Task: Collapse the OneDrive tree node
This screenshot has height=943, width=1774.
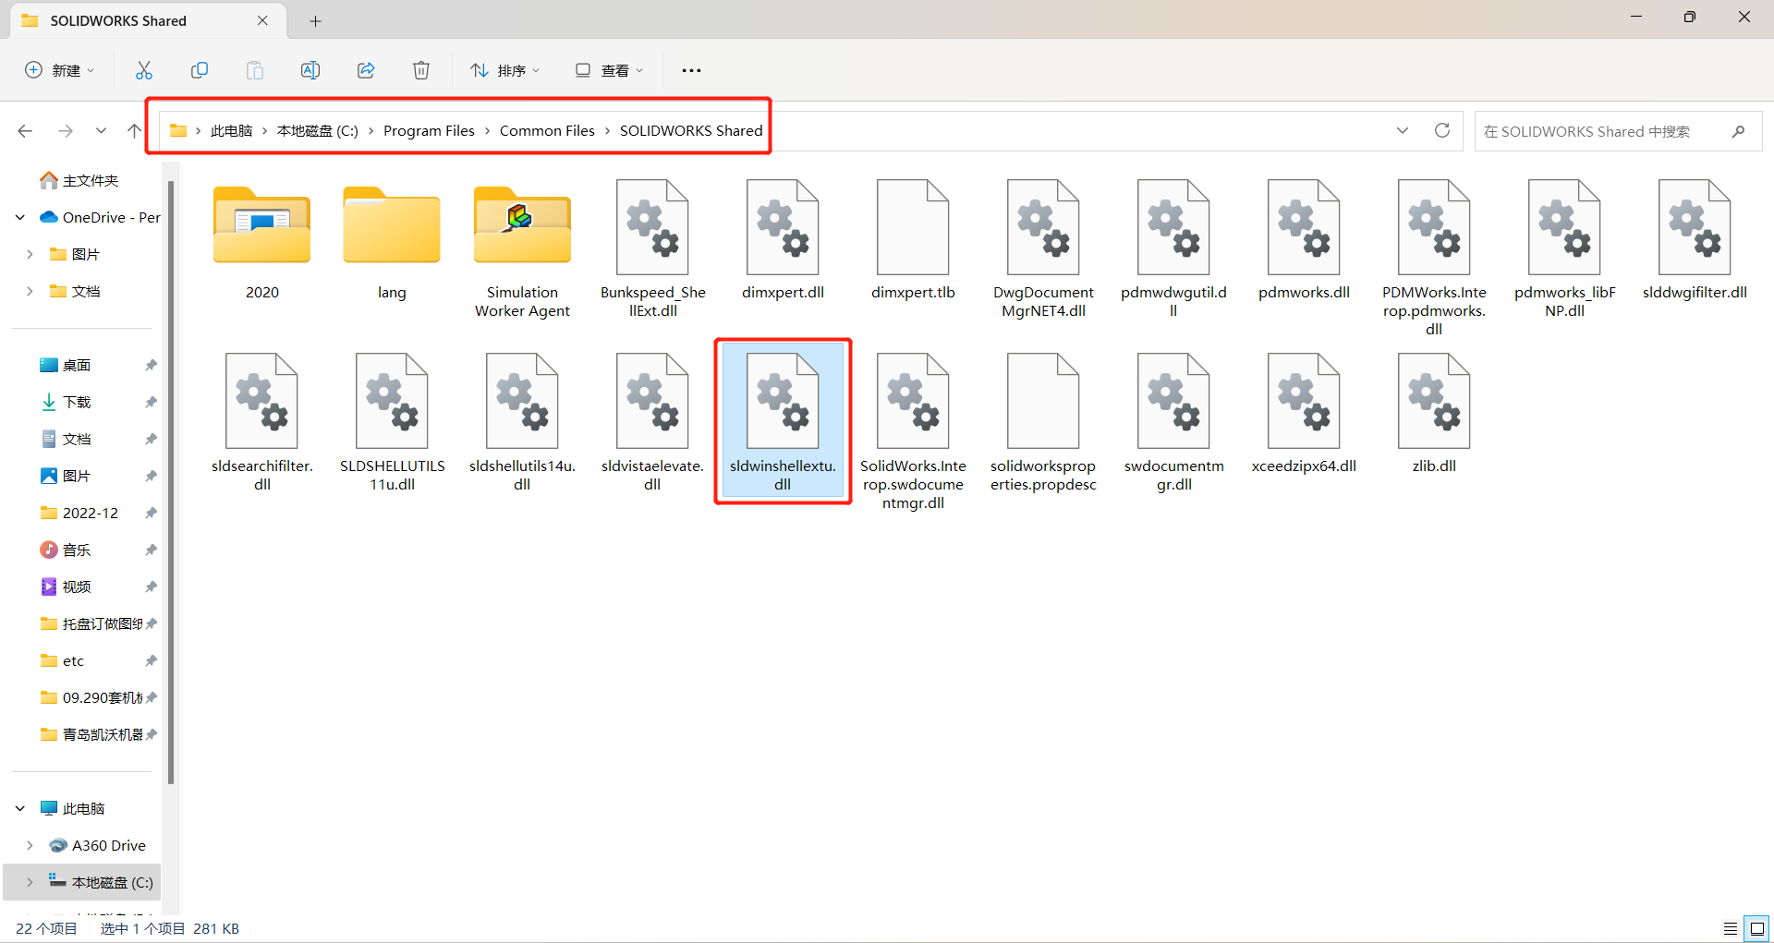Action: tap(20, 217)
